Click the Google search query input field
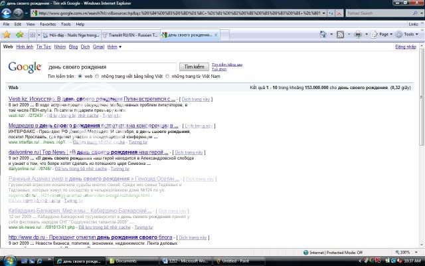The height and width of the screenshot is (266, 425). tap(112, 66)
